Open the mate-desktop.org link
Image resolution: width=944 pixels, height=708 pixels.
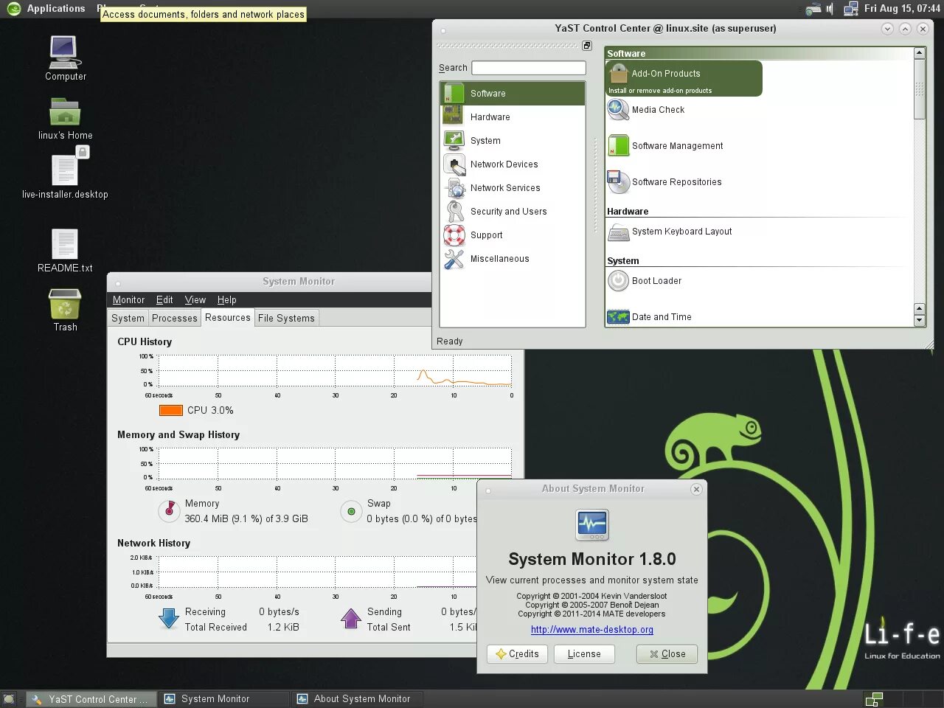592,630
